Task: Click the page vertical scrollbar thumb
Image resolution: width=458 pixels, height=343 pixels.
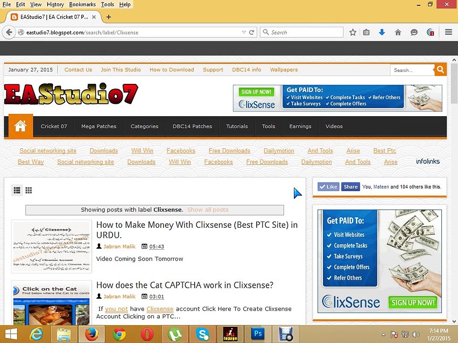Action: click(454, 83)
